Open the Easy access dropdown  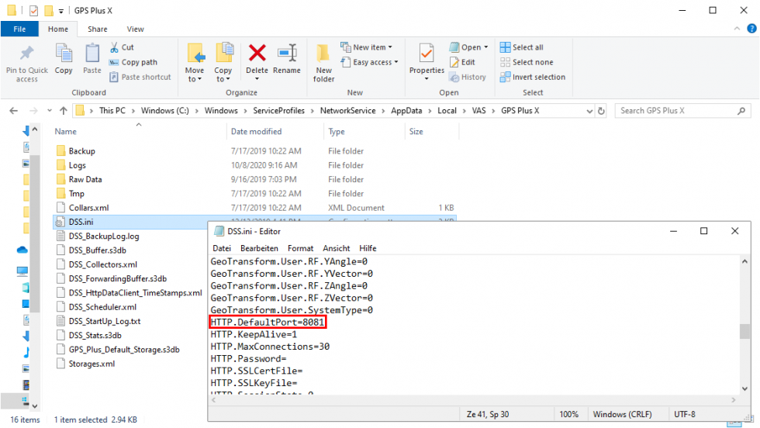pyautogui.click(x=375, y=62)
